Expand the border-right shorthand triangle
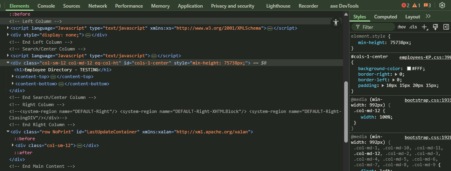The height and width of the screenshot is (171, 451). 396,74
